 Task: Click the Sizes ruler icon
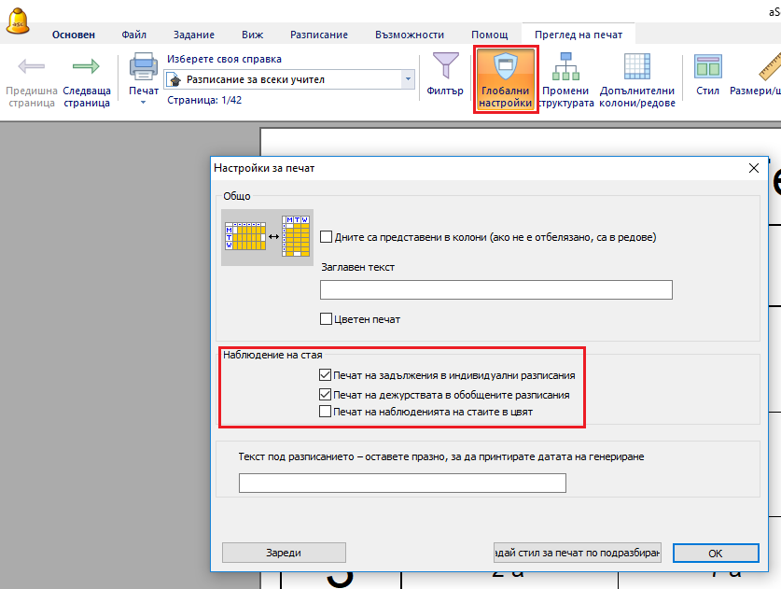click(767, 67)
